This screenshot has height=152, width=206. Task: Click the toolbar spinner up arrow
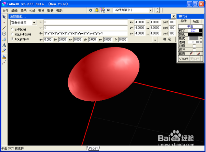tap(157, 9)
